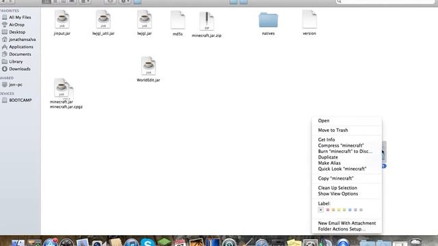This screenshot has width=438, height=246.
Task: Open Downloads in the sidebar
Action: point(20,69)
